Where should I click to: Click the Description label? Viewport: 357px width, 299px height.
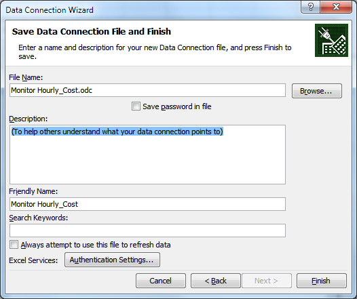point(29,119)
